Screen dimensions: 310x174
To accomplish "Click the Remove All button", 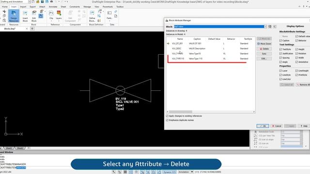I will pyautogui.click(x=303, y=85).
